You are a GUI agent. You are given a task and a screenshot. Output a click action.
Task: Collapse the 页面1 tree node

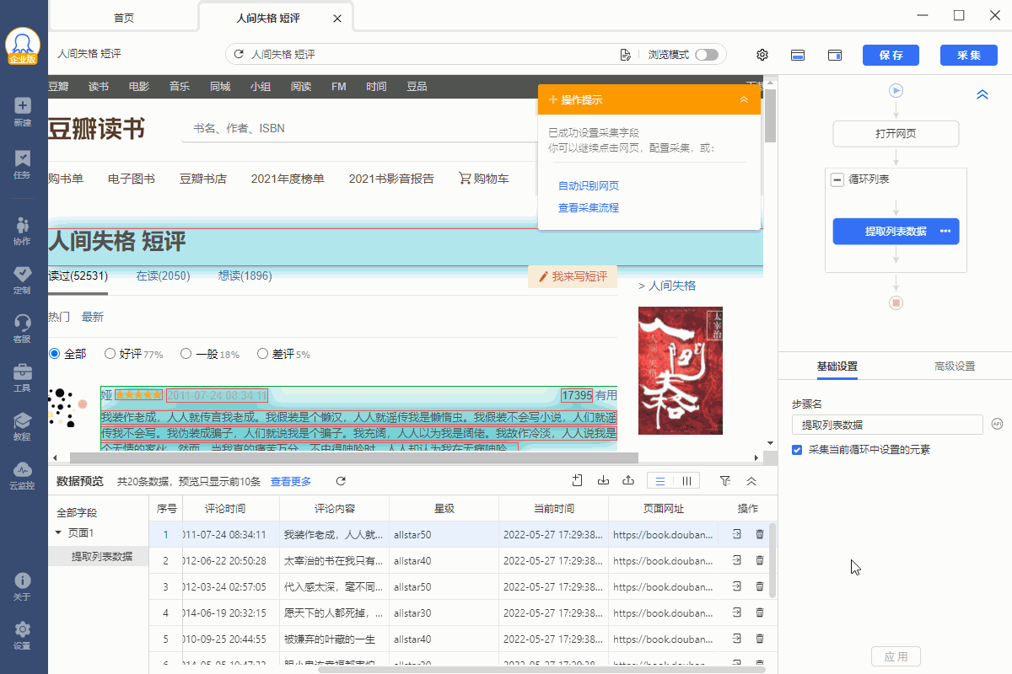[x=58, y=532]
